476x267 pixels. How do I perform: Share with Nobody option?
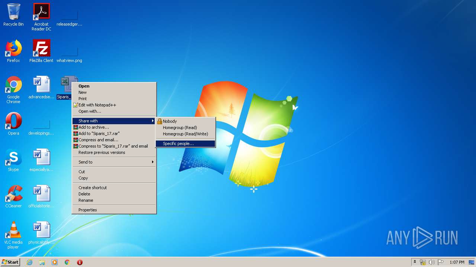(x=185, y=121)
